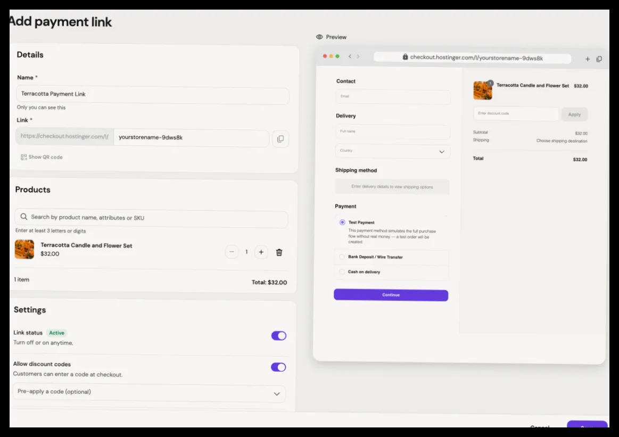Click the QR code icon beside Show QR code

point(24,157)
